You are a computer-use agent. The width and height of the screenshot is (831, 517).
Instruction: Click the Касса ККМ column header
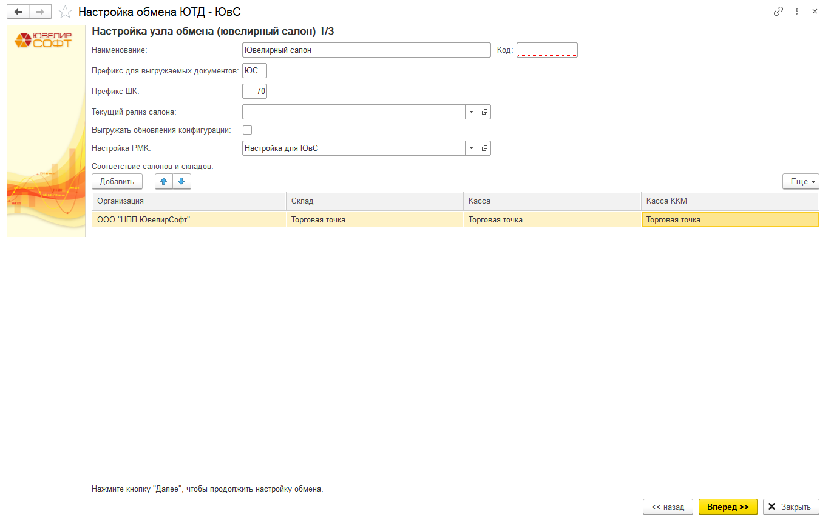pyautogui.click(x=730, y=201)
